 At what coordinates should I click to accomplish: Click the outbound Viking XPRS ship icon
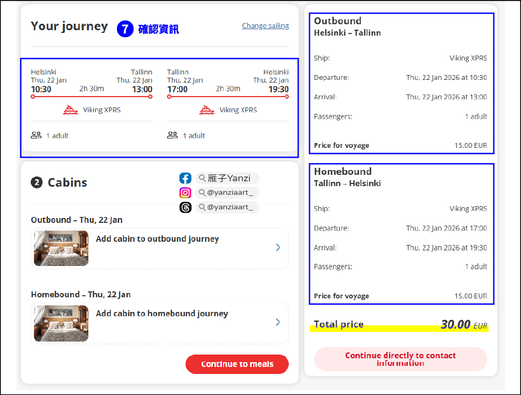tap(71, 110)
